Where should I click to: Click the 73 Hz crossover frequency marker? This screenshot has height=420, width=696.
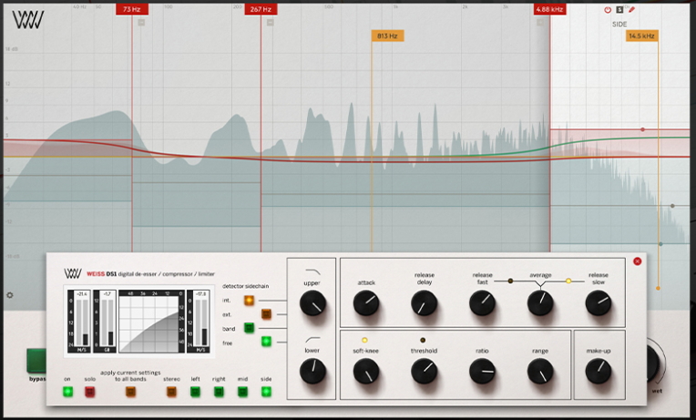click(x=132, y=9)
